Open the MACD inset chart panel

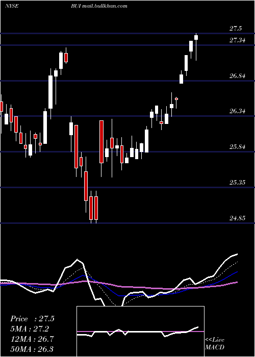point(140,331)
